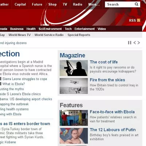Open Obama US developing airport checks story
The height and width of the screenshot is (146, 146).
point(26,99)
